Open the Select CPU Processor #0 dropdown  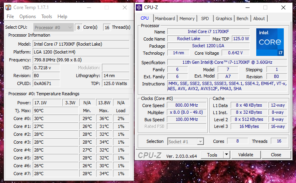pyautogui.click(x=54, y=27)
